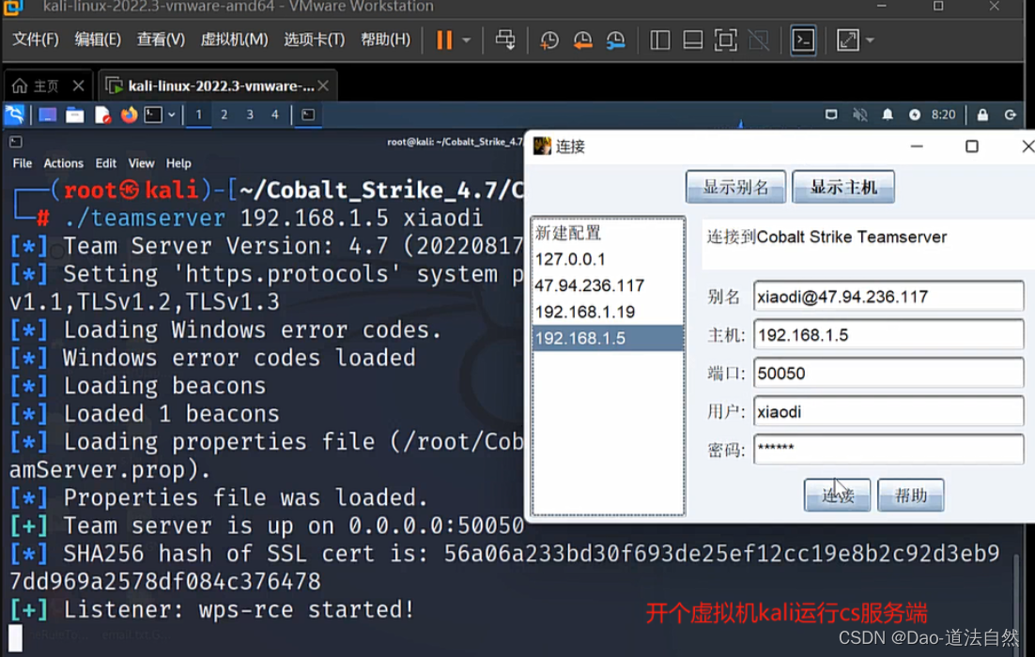Open the 虚拟机(M) menu
The height and width of the screenshot is (657, 1035).
pos(234,39)
